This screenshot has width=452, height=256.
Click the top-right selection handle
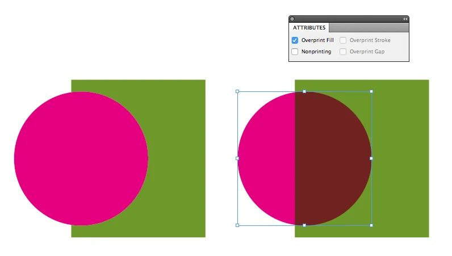371,91
